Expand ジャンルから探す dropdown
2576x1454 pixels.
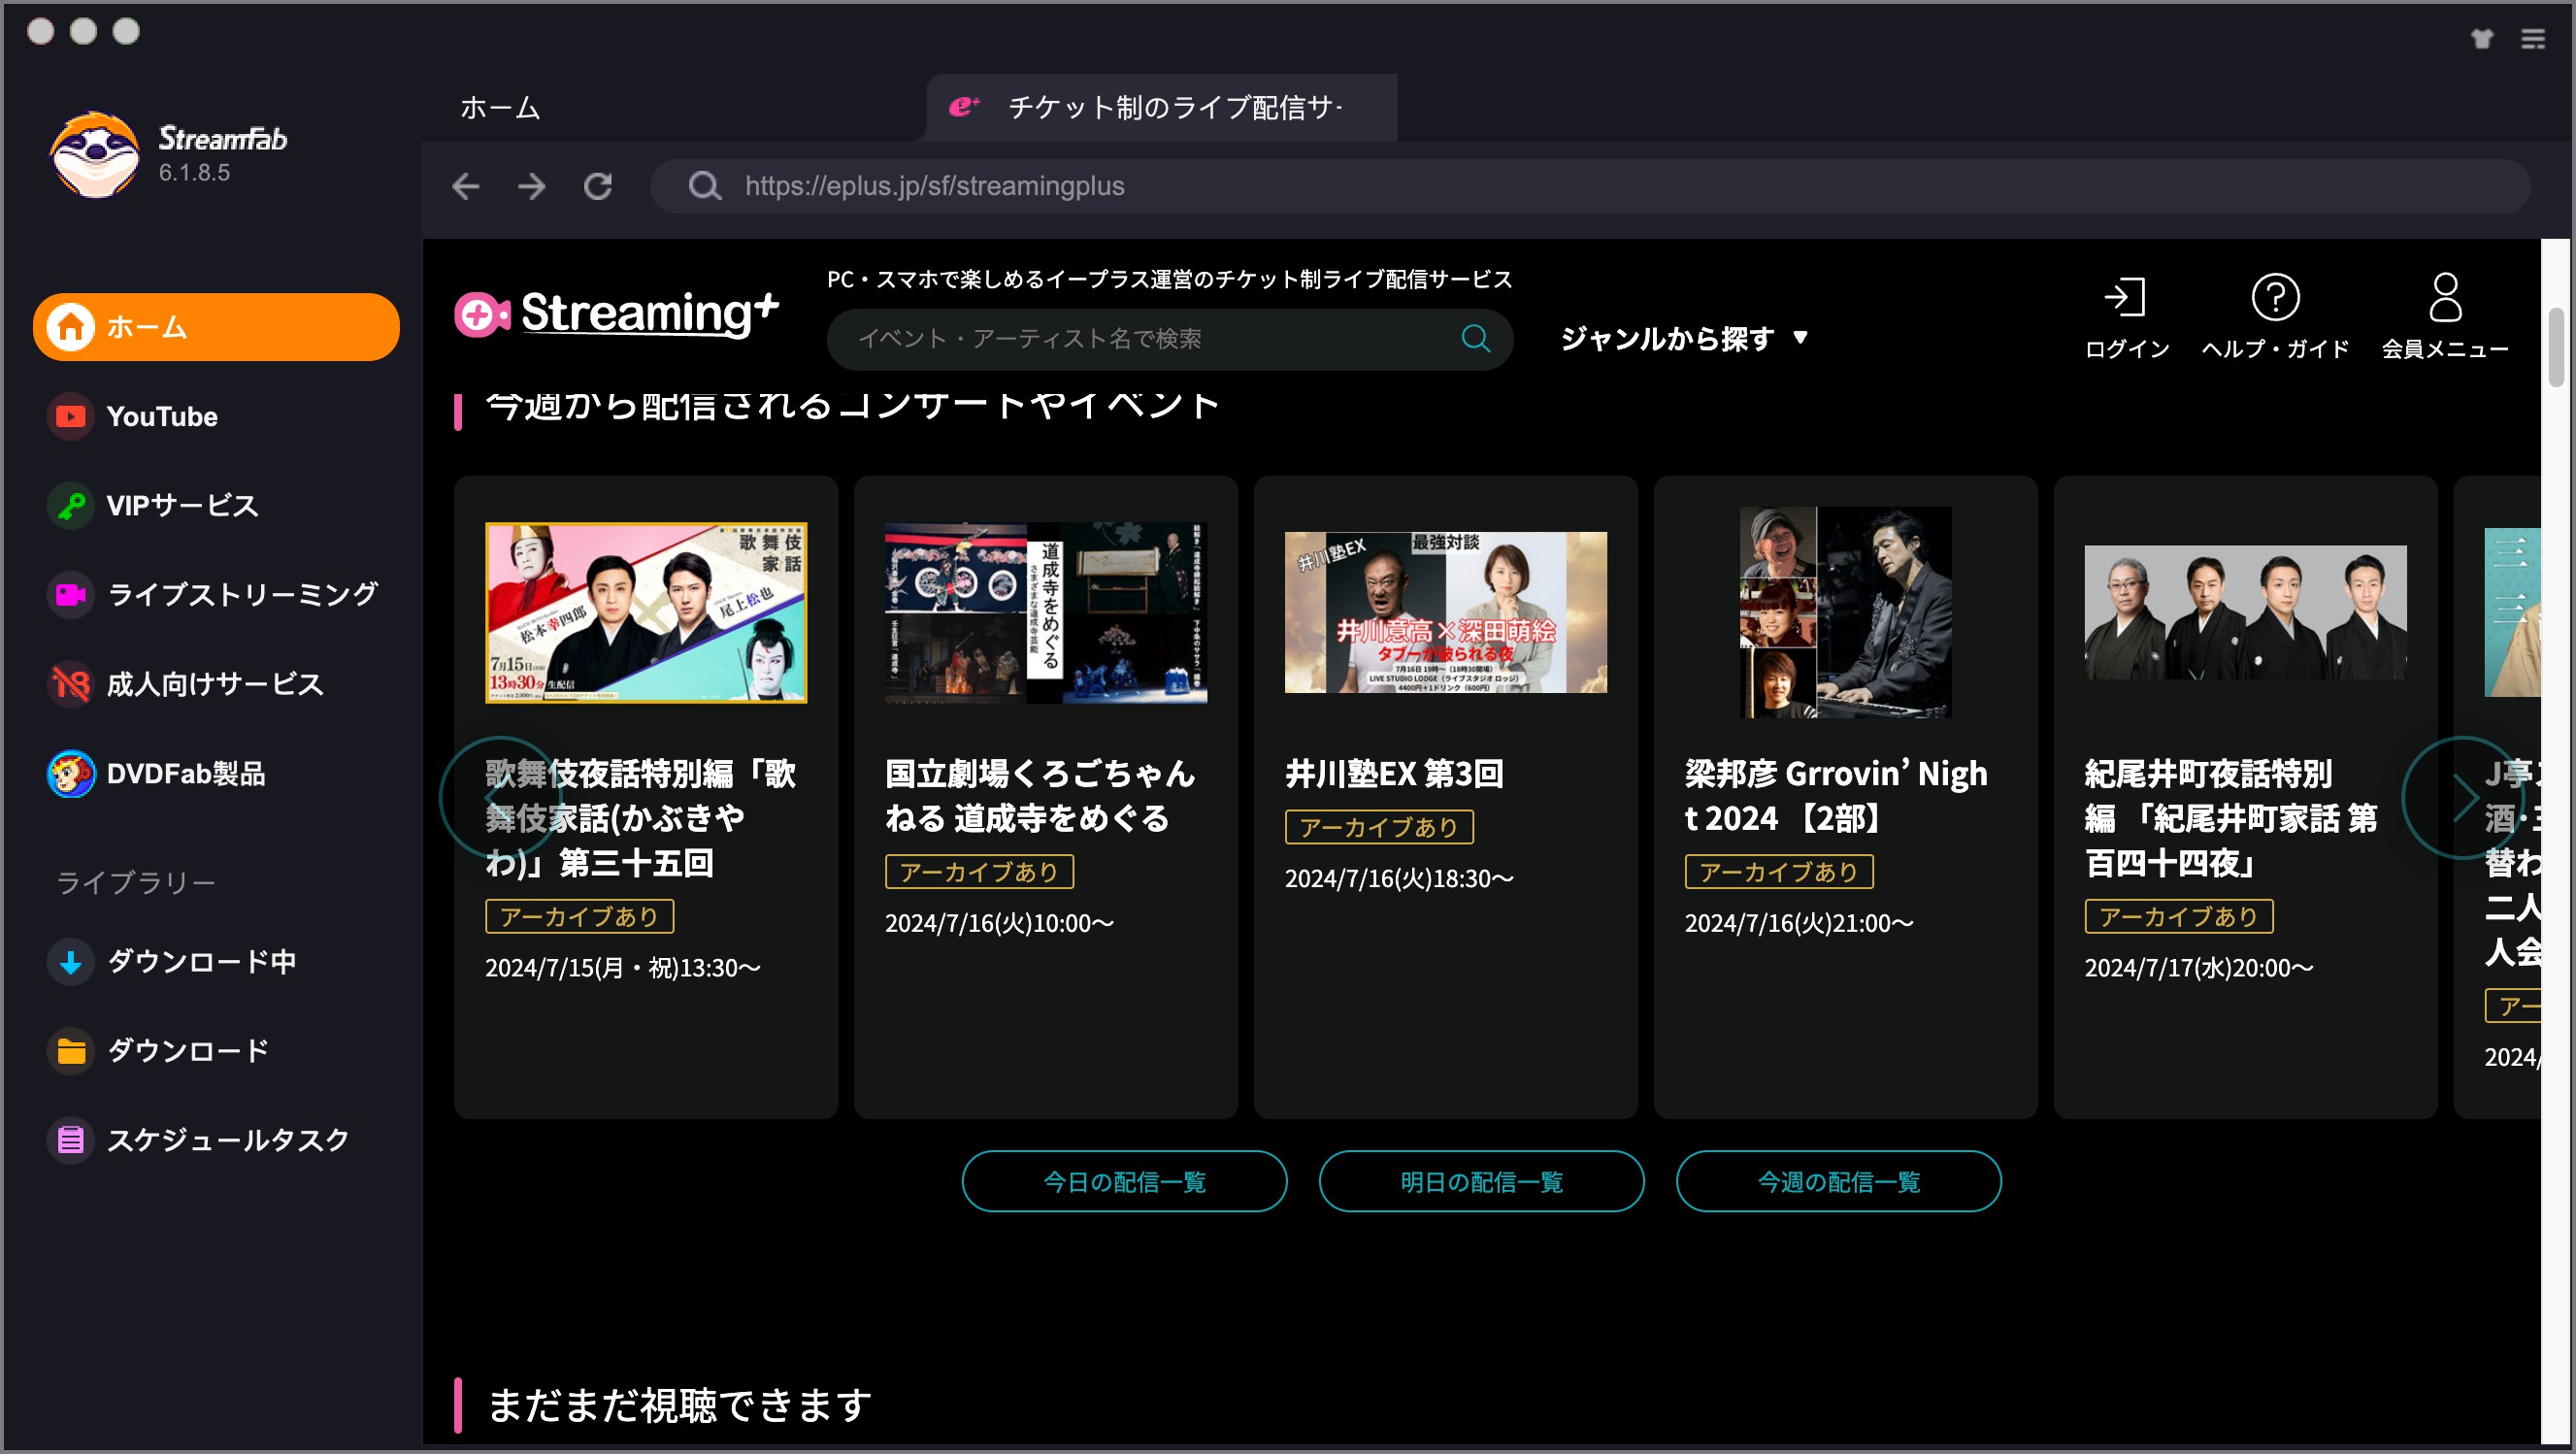[x=1684, y=339]
